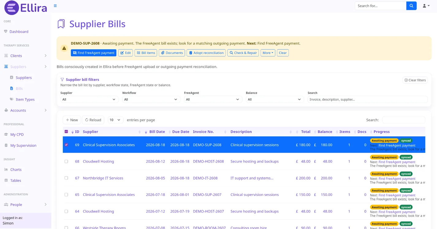Click the My Supervision clipboard icon
The width and height of the screenshot is (437, 229).
6,145
